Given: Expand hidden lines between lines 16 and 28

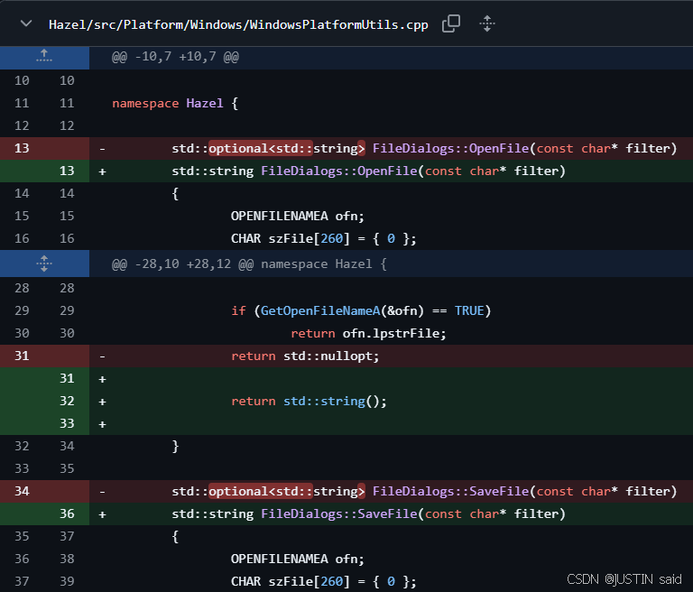Looking at the screenshot, I should point(44,264).
